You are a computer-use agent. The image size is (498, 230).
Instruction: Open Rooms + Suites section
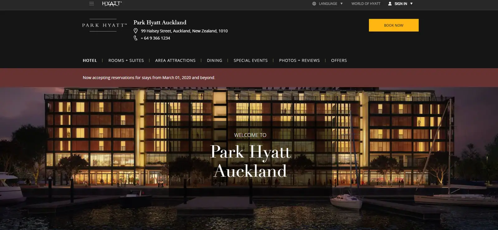(126, 60)
